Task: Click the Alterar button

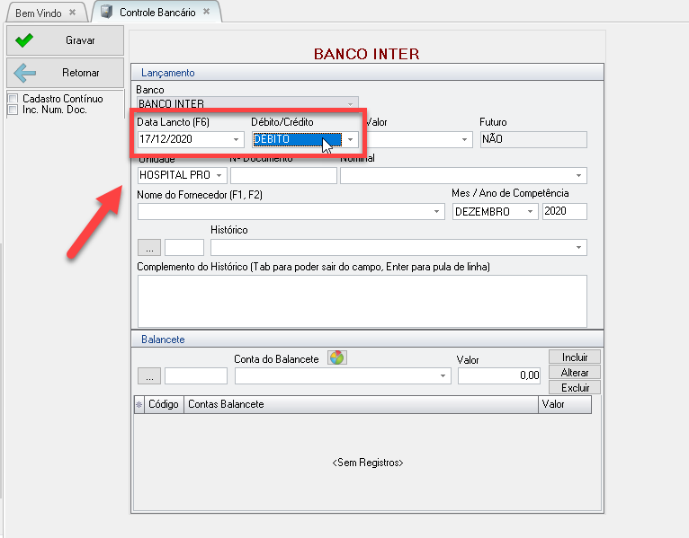Action: (574, 372)
